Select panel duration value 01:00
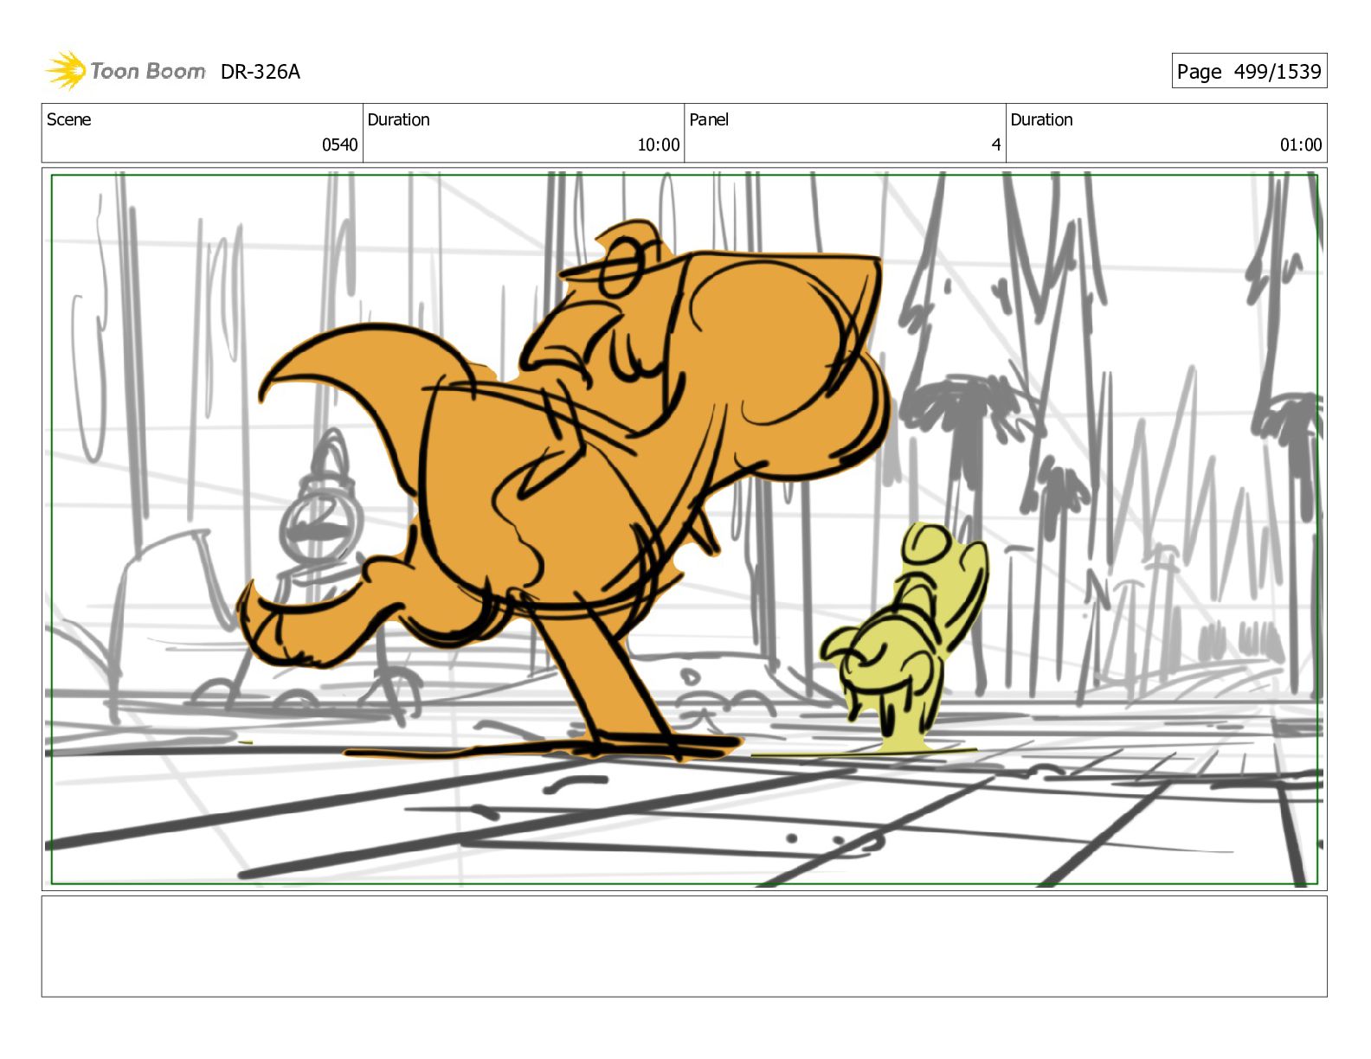Image resolution: width=1371 pixels, height=1059 pixels. [1301, 144]
